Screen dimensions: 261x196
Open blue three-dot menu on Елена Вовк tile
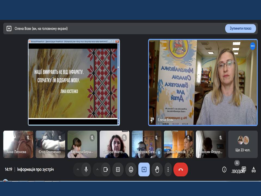tap(253, 46)
